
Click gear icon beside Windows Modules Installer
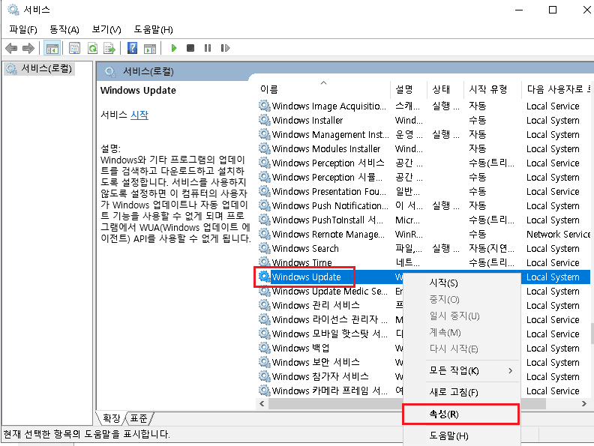[x=265, y=148]
